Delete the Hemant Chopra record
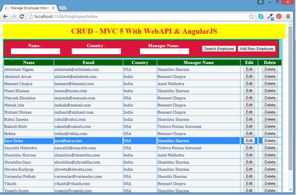 270,84
